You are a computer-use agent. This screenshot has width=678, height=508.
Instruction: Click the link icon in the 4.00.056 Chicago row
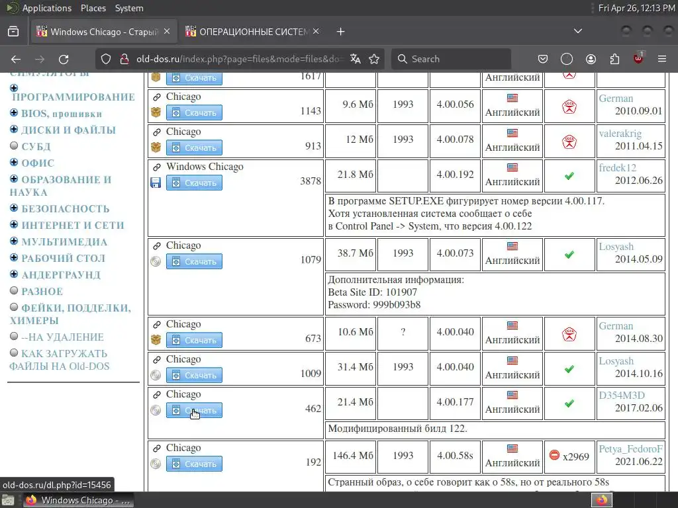click(x=156, y=97)
